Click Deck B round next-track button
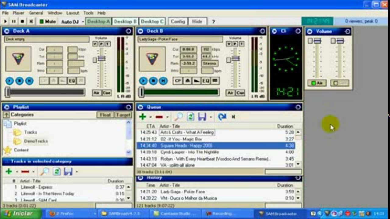This screenshot has width=390, height=219. click(x=163, y=81)
